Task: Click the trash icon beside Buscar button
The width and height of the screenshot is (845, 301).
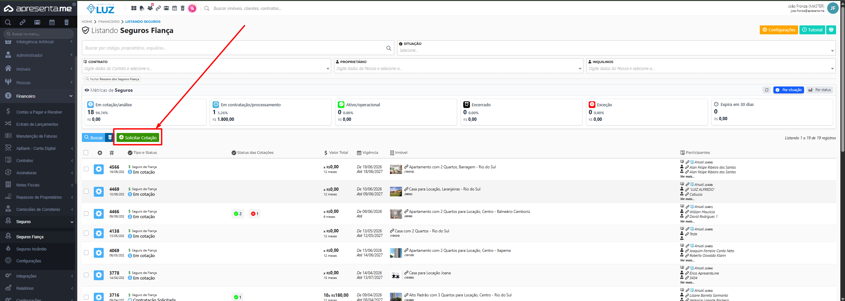Action: coord(110,137)
